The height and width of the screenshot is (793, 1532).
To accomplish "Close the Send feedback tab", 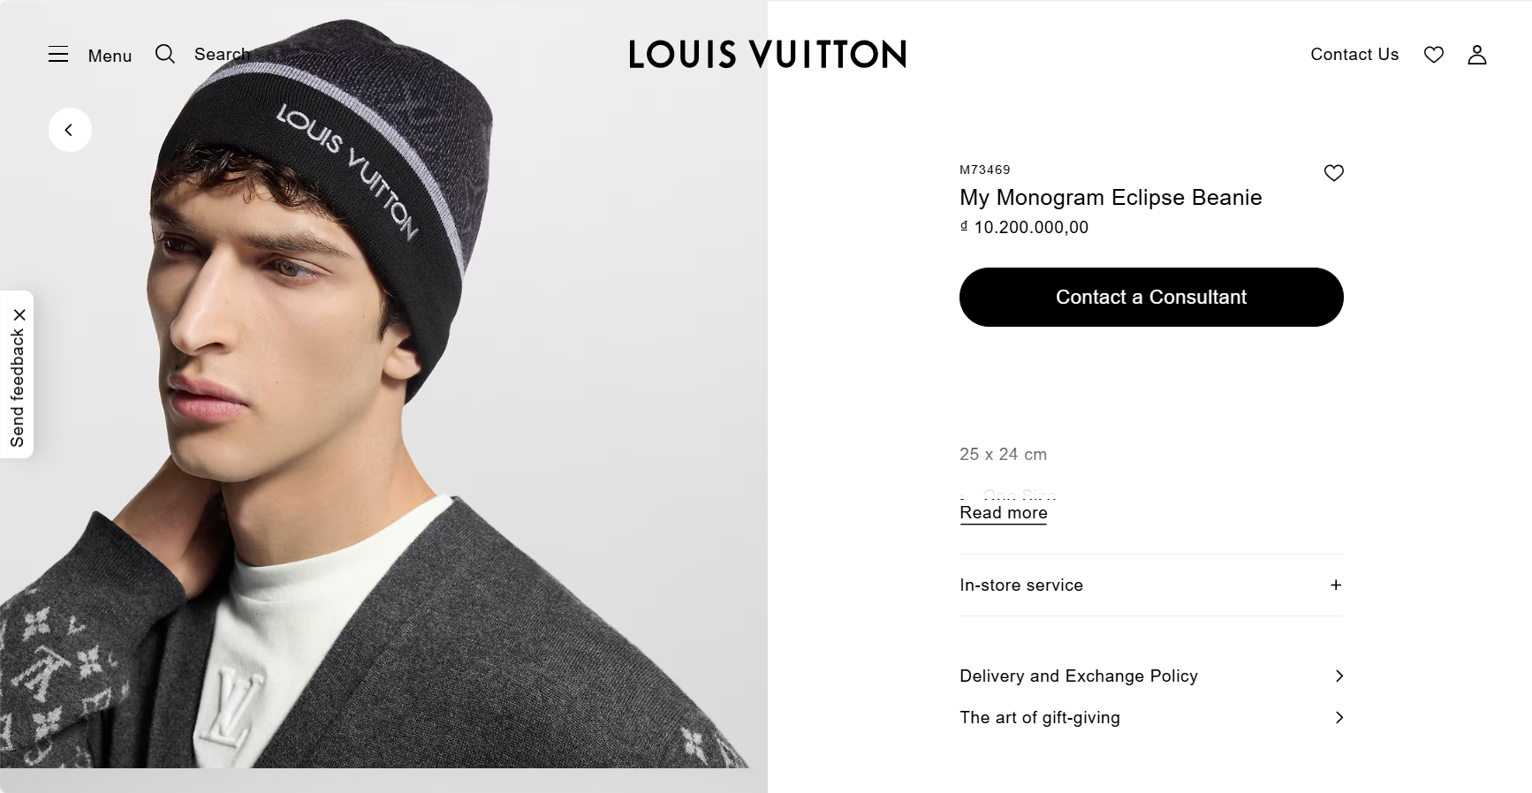I will (x=19, y=315).
